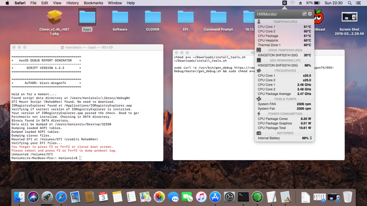
Task: Open FaceTime in the Dock
Action: [x=187, y=197]
